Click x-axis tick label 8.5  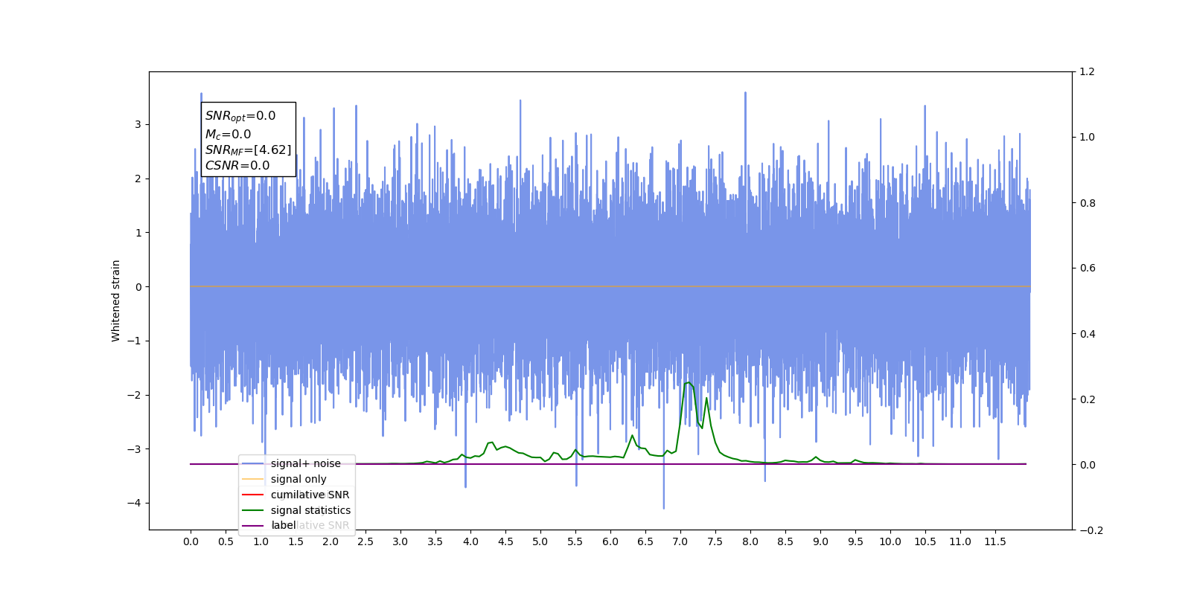pos(785,541)
